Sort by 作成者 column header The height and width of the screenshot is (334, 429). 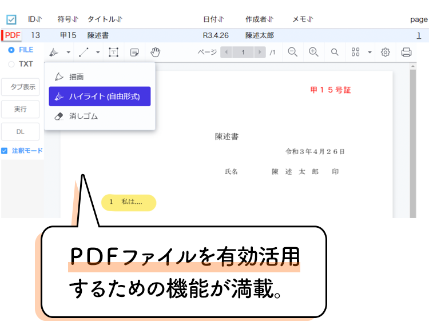click(x=259, y=19)
